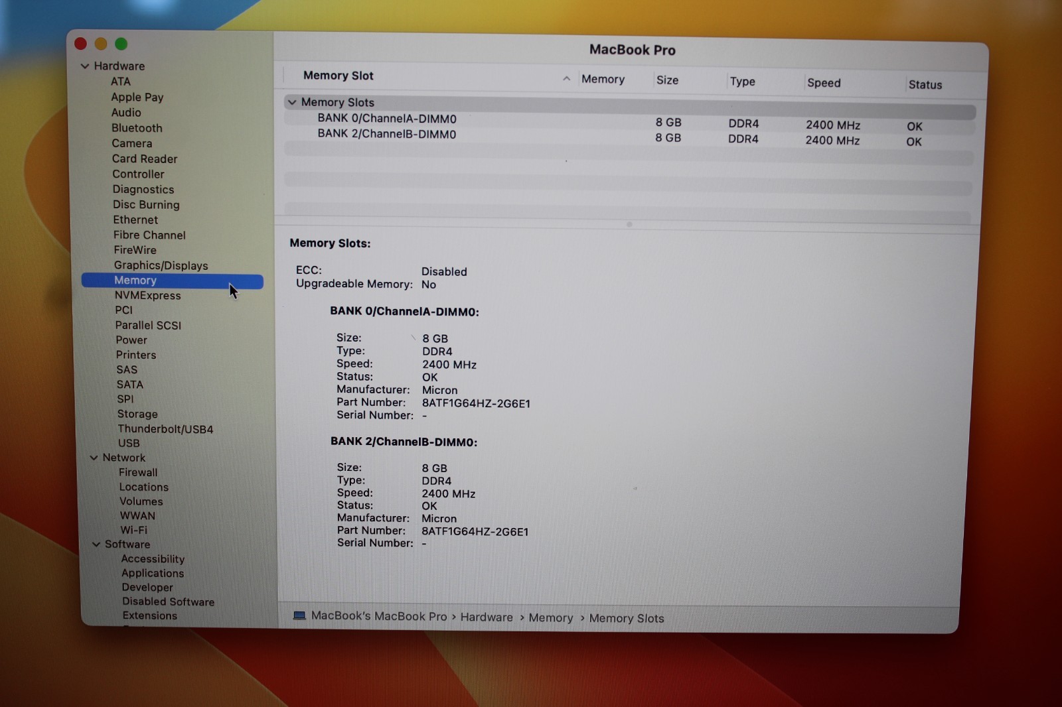The image size is (1062, 707).
Task: Select SPI in the sidebar
Action: (x=125, y=399)
